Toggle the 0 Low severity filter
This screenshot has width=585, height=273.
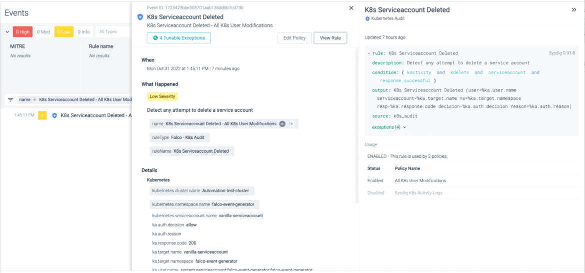pos(63,31)
